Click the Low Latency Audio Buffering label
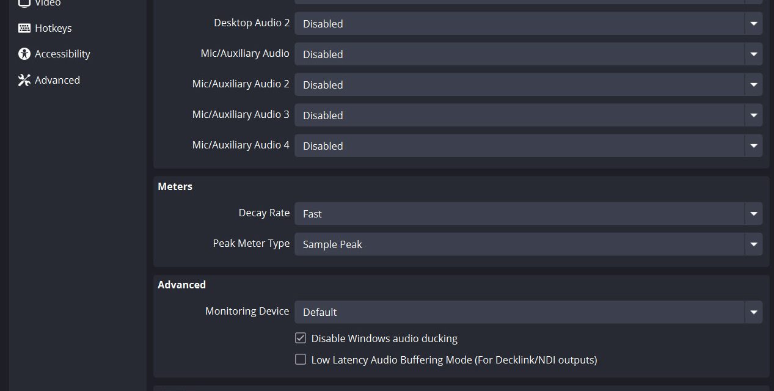Image resolution: width=774 pixels, height=391 pixels. [454, 360]
